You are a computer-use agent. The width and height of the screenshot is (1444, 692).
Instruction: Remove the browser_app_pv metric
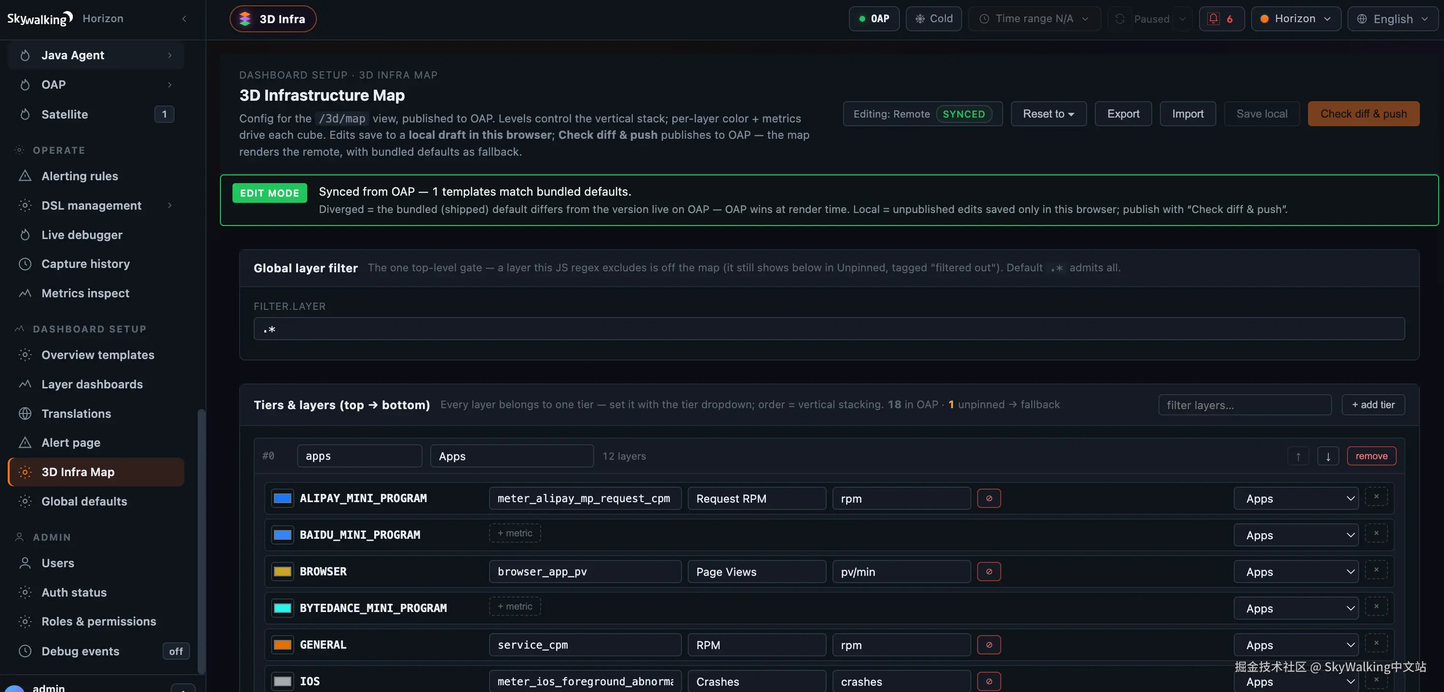pyautogui.click(x=989, y=572)
